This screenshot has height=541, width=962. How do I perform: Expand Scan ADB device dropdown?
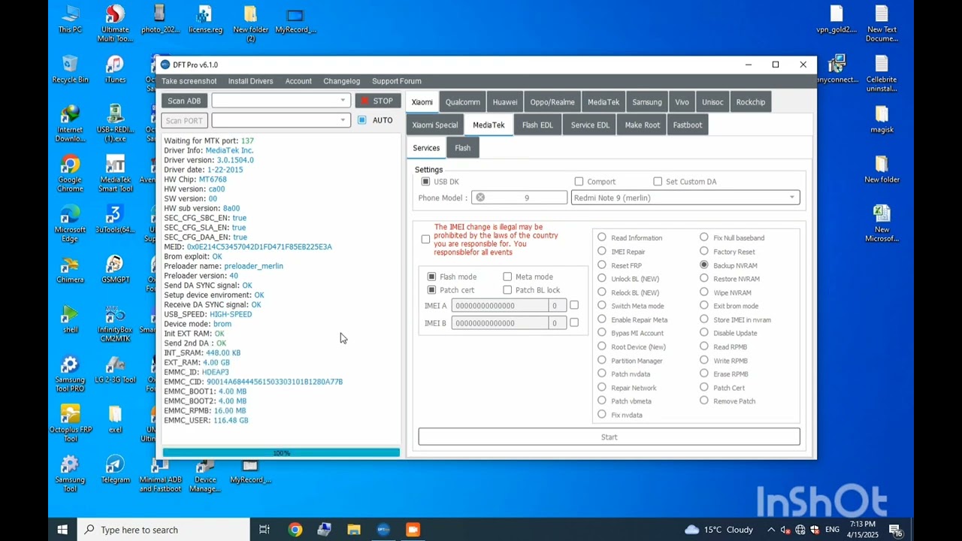point(343,101)
